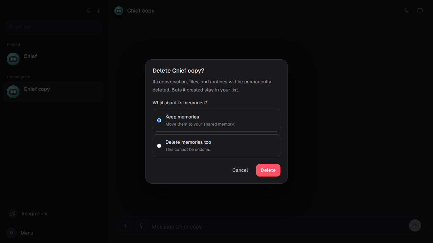Open the screen share monitor icon

point(420,11)
